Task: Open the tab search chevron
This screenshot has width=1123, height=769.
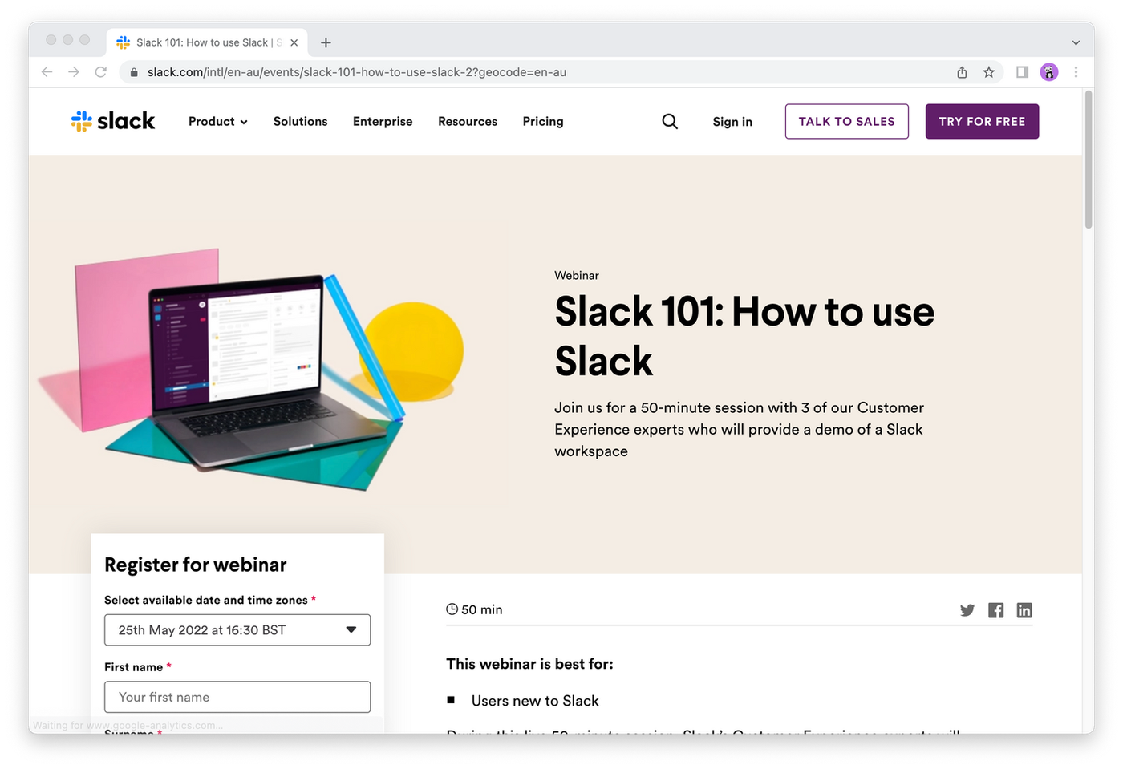Action: coord(1076,42)
